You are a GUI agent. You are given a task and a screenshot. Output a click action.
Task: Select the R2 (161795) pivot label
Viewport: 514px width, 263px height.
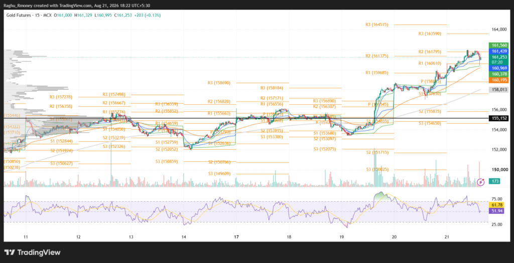tap(430, 52)
